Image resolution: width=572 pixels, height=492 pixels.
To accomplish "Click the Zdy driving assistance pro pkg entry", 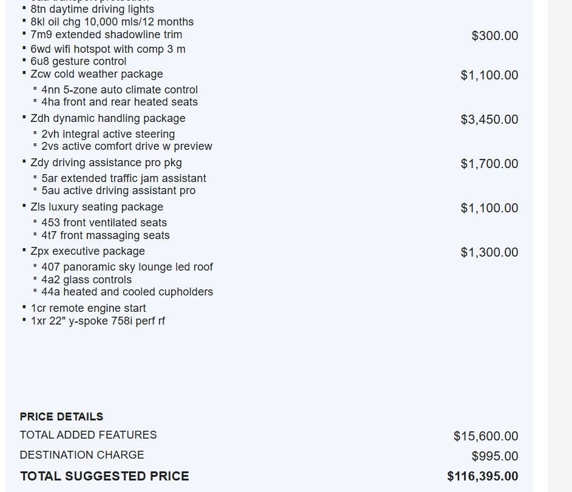I will point(106,163).
